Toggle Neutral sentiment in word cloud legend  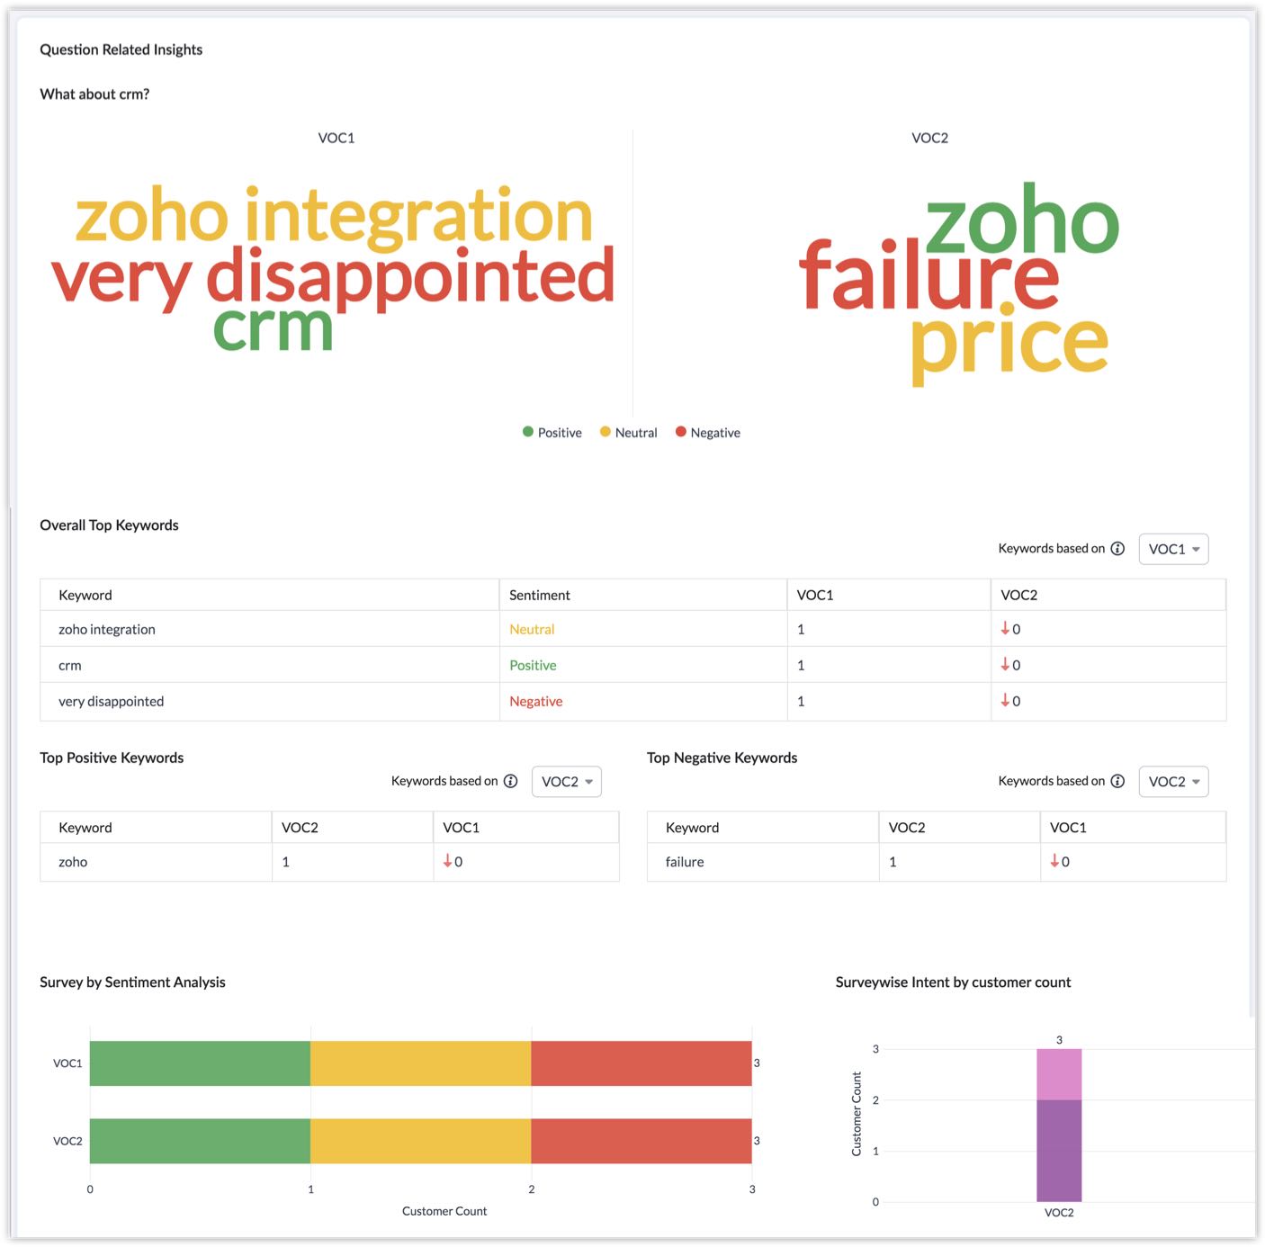(x=629, y=433)
